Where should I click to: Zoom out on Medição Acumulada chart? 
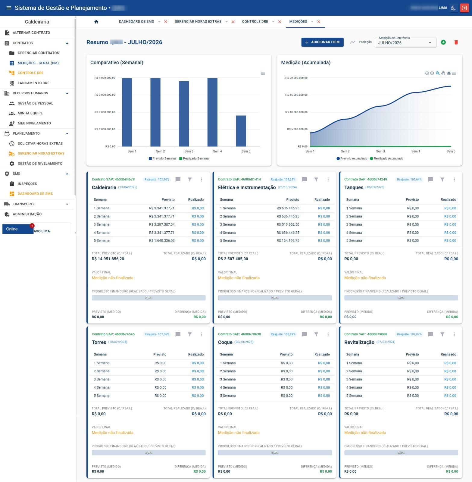click(432, 73)
